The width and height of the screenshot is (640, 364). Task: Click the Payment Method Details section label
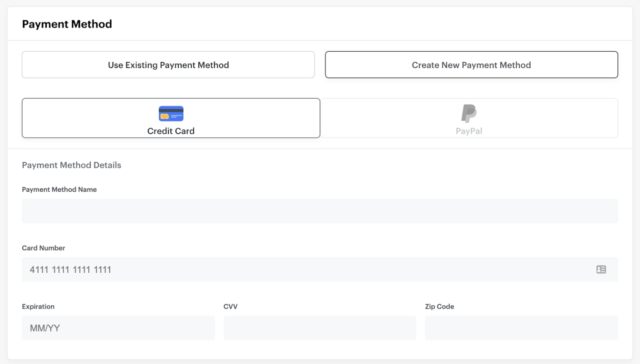click(71, 165)
